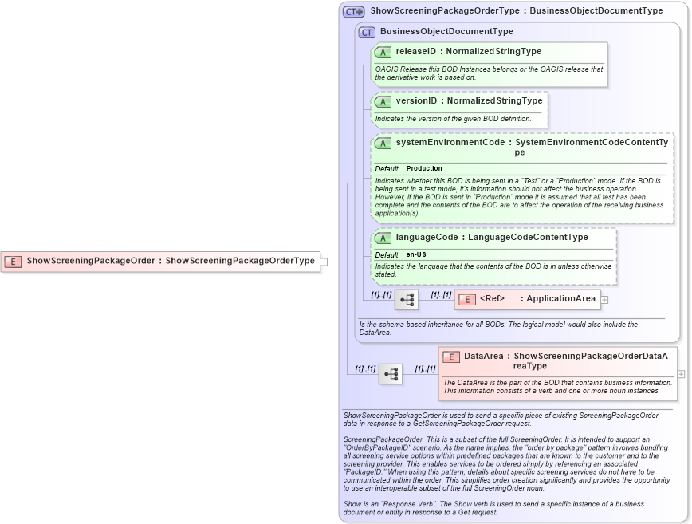Click the languageCode attribute icon
This screenshot has height=524, width=692.
tap(382, 237)
